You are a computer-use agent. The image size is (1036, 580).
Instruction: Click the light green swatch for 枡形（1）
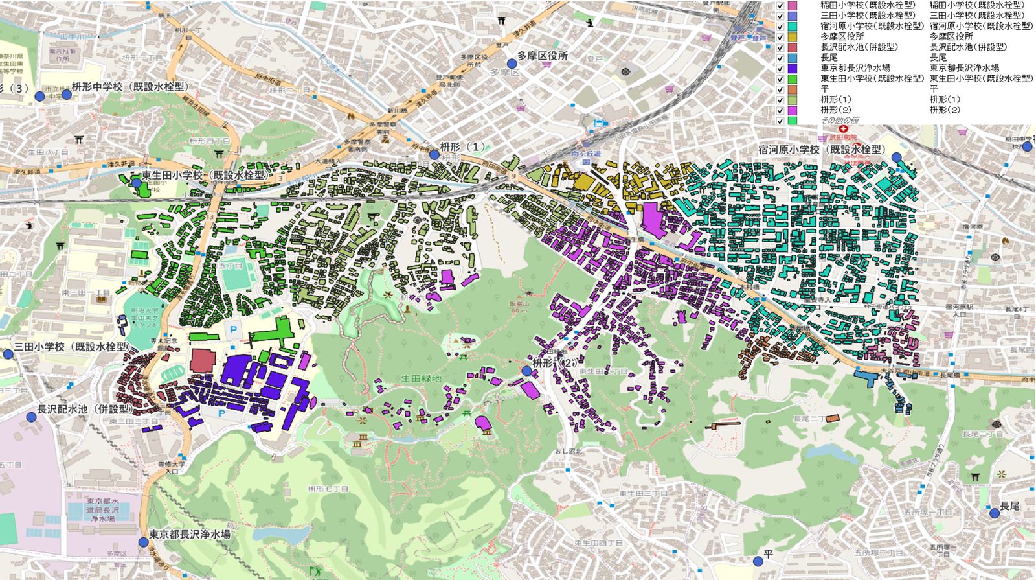pos(793,100)
